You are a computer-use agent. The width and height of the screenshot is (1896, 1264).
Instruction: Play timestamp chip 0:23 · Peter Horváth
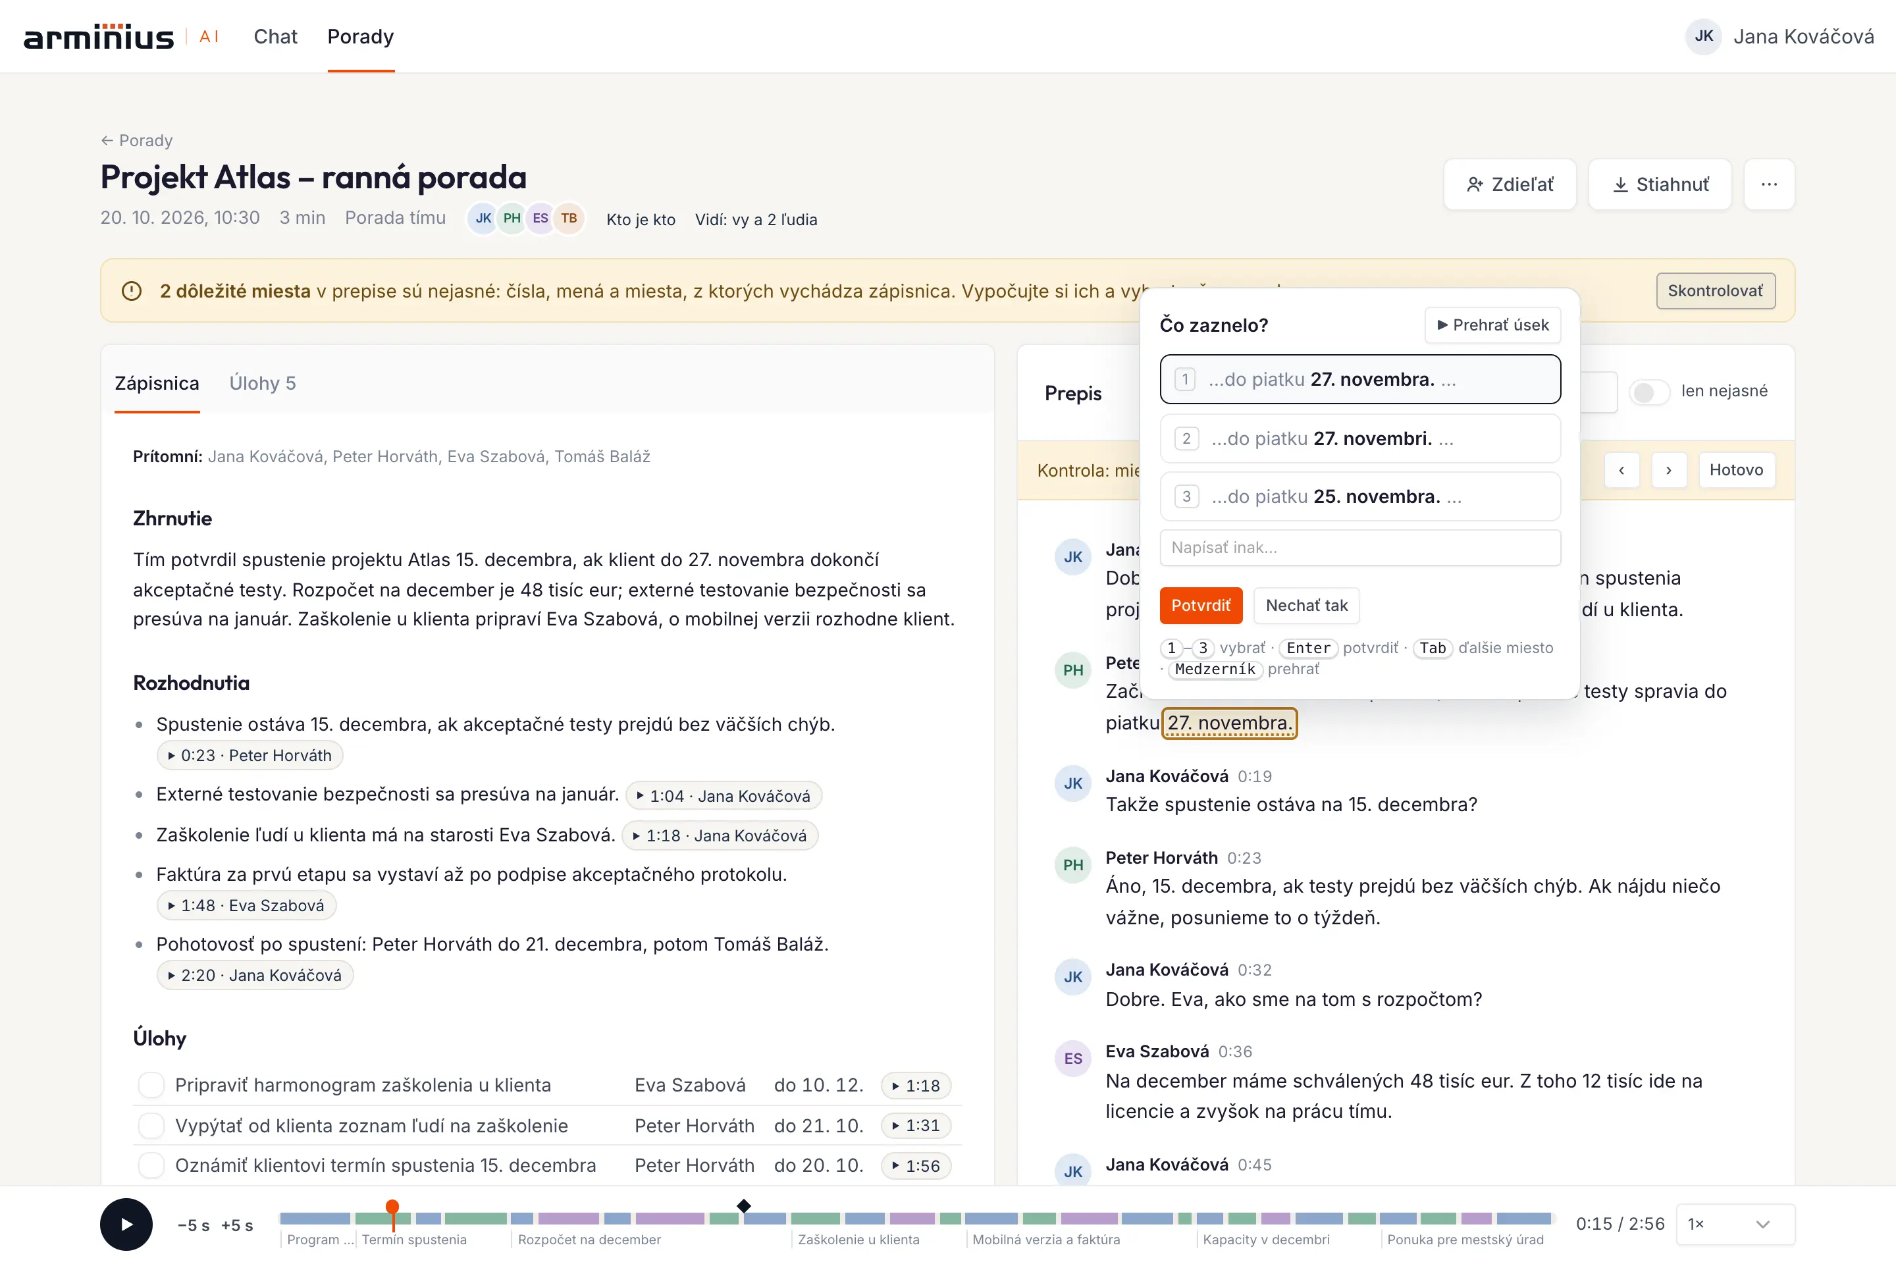click(250, 755)
